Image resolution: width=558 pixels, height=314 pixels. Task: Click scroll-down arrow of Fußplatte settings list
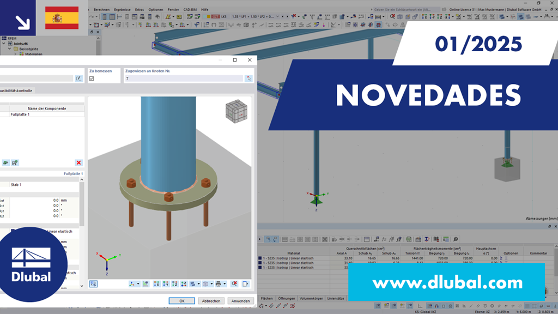pyautogui.click(x=82, y=286)
